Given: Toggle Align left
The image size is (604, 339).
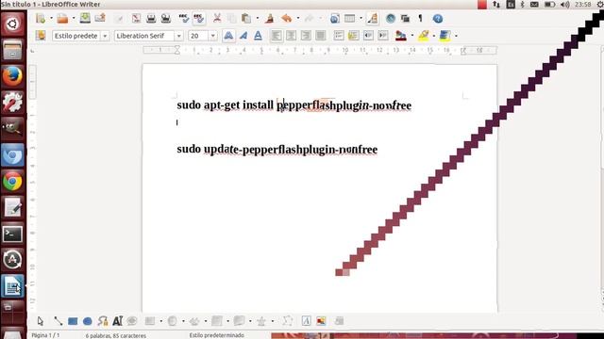Looking at the screenshot, I should 277,36.
